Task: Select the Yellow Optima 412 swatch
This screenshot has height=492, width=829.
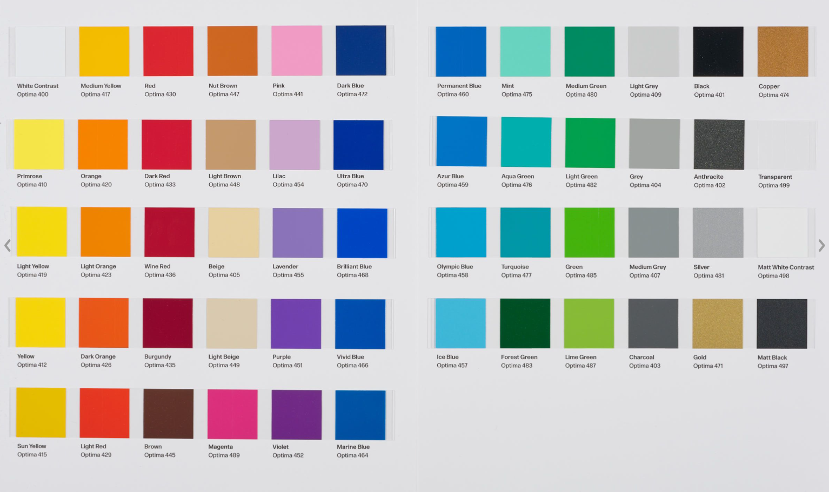Action: coord(41,322)
